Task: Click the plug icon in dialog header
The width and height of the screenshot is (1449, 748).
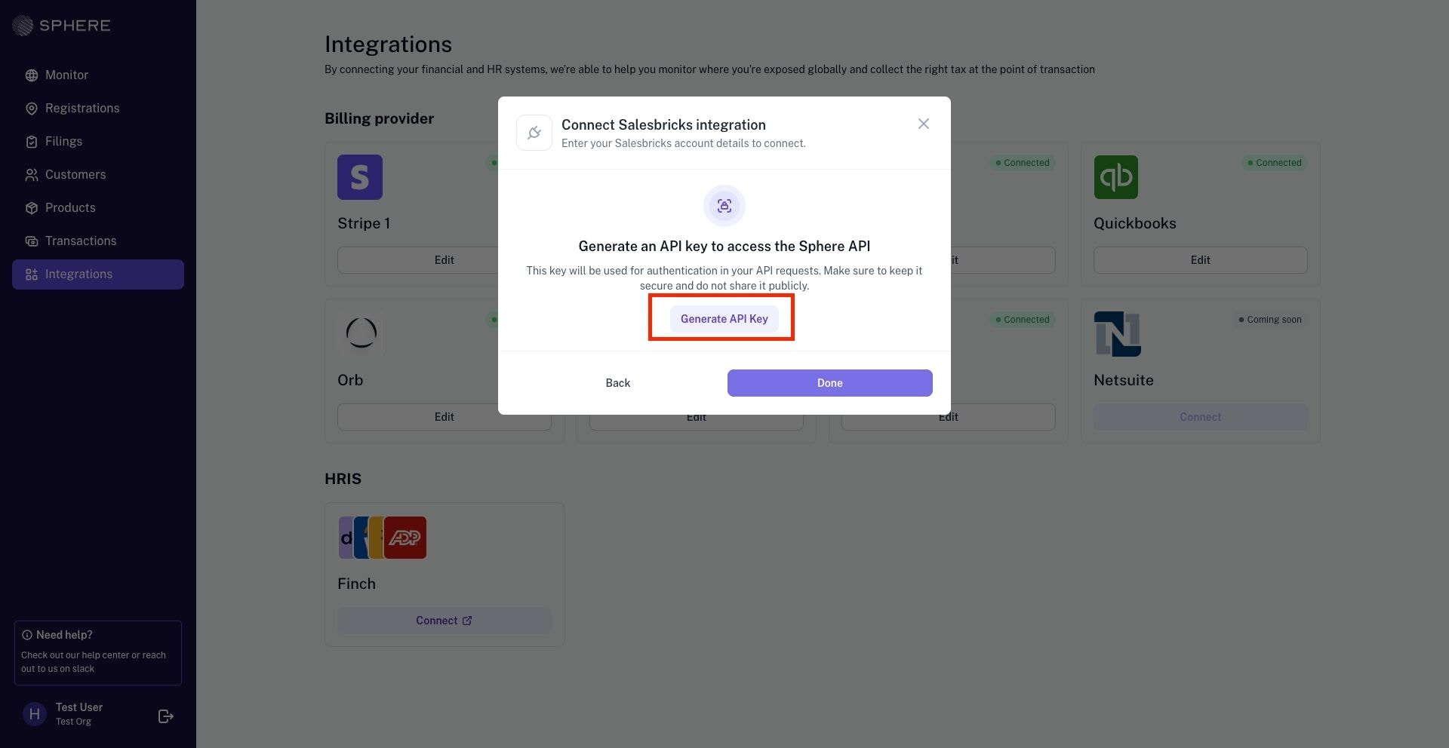Action: [x=534, y=133]
